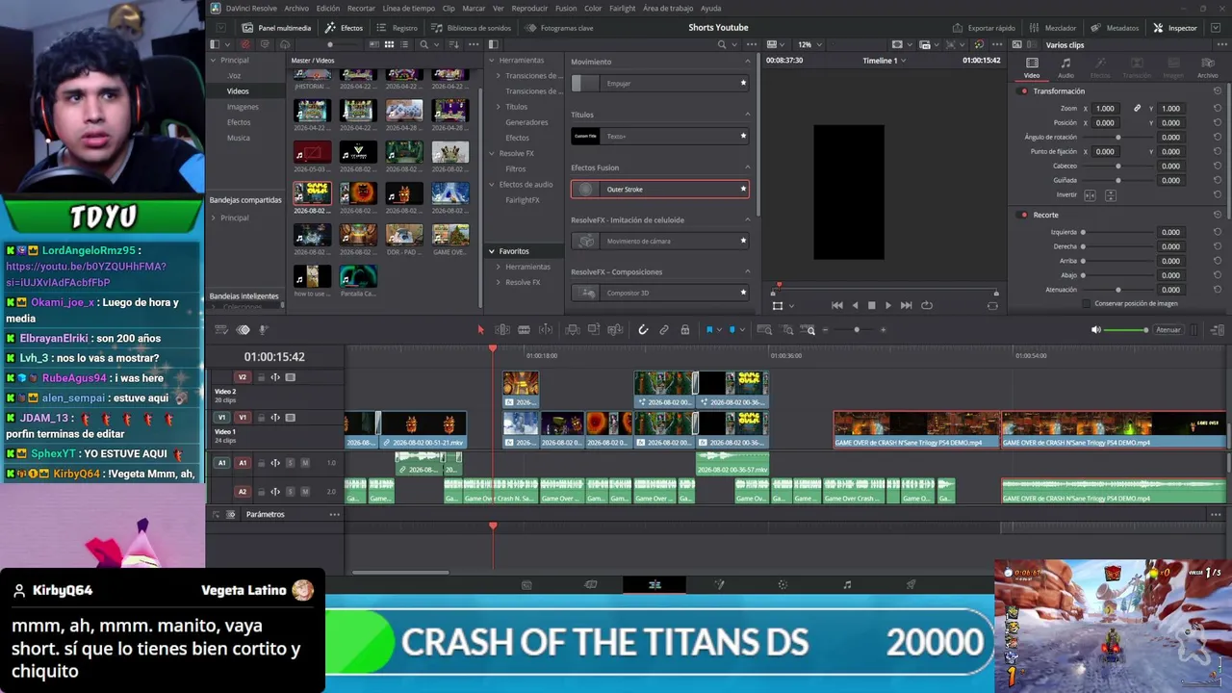Screen dimensions: 1232x693
Task: Collapse the Movimiento effects group
Action: click(747, 62)
